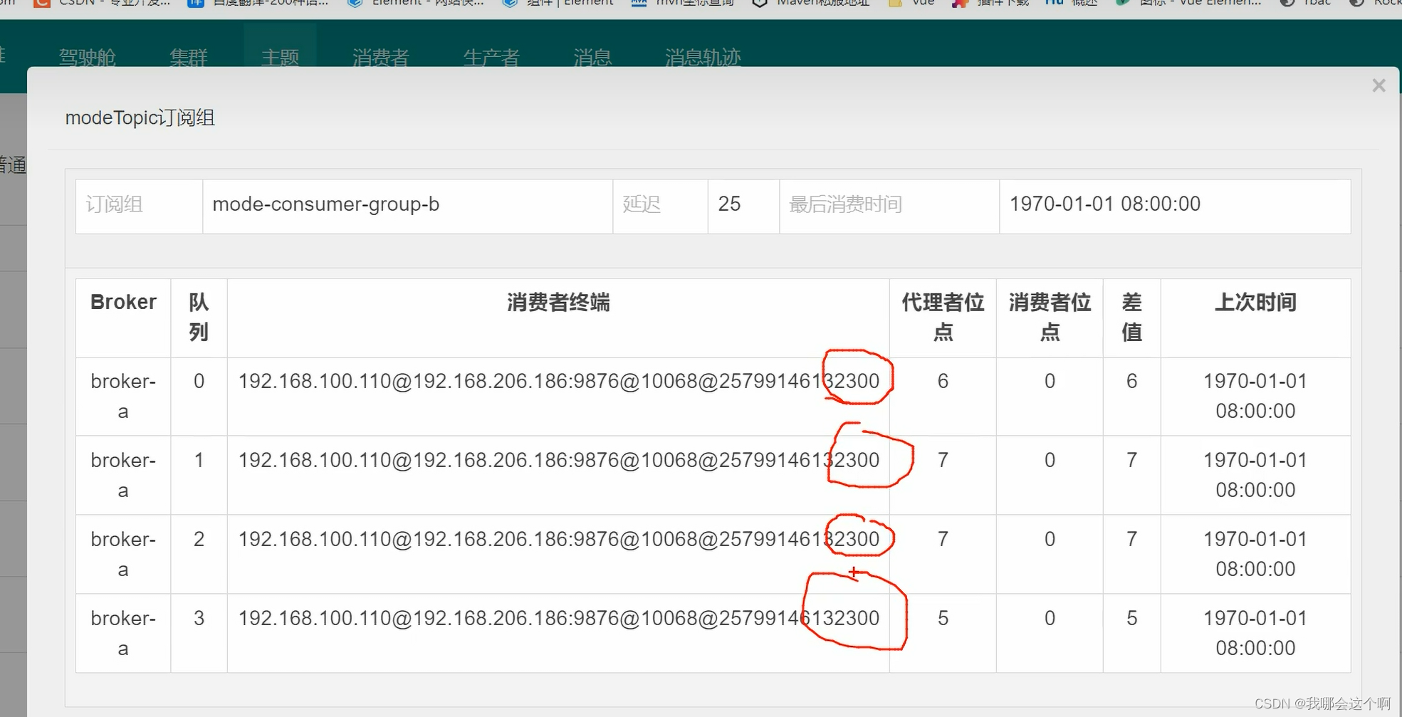Select the delay value 25

point(729,204)
